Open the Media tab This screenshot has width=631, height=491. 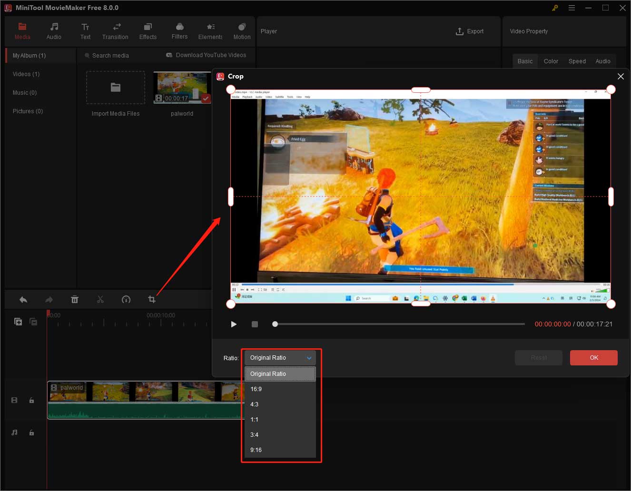[x=22, y=31]
